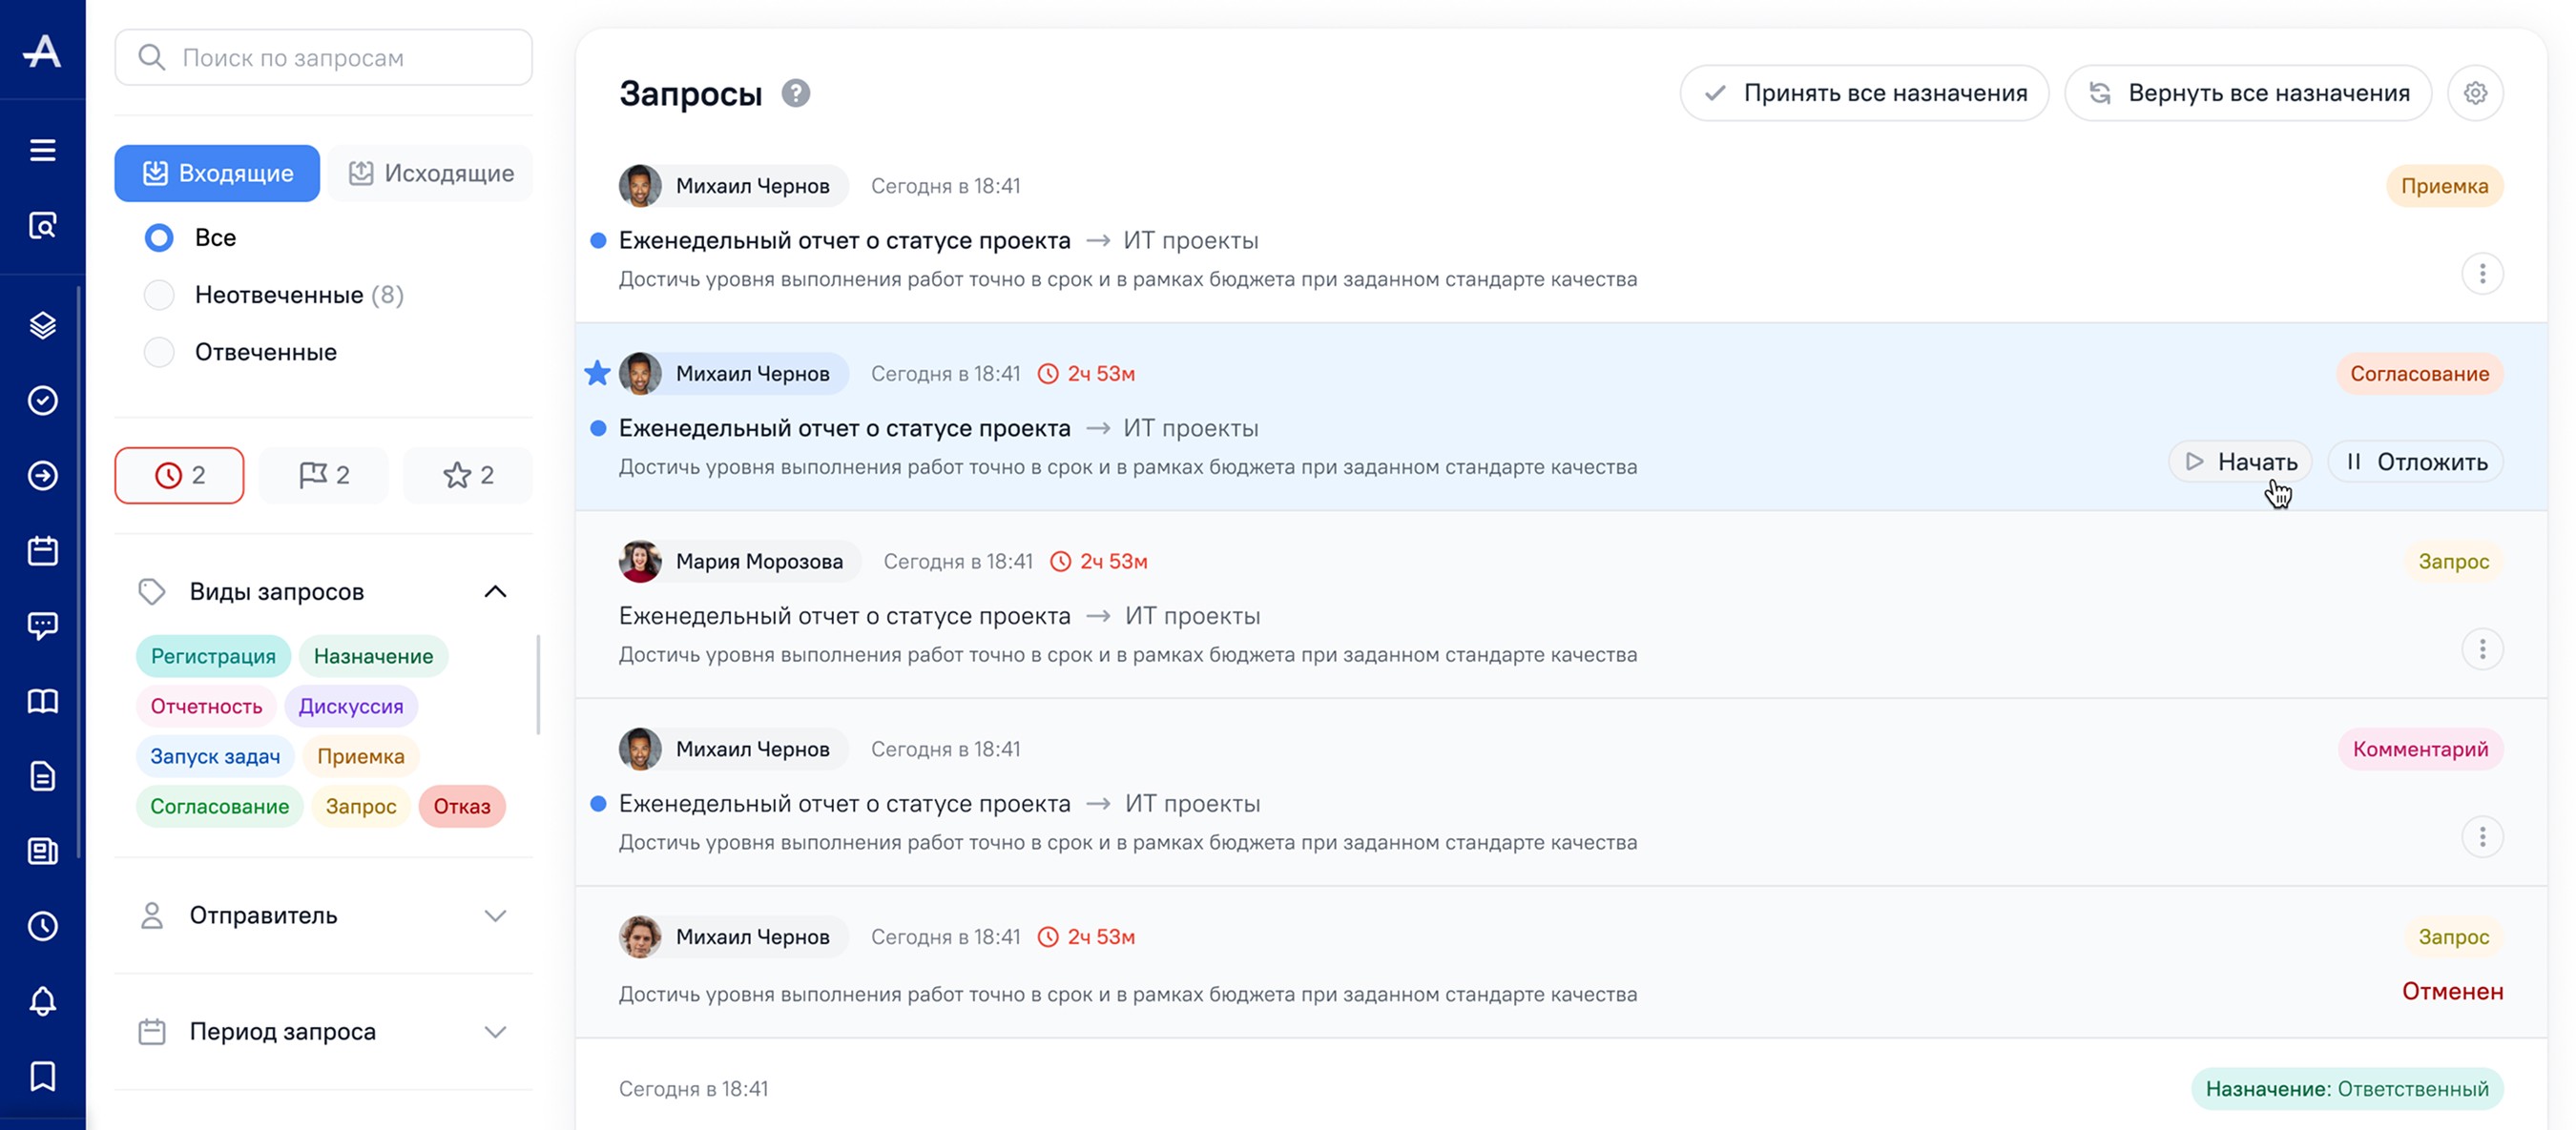
Task: Collapse the Виды запросов section
Action: click(x=495, y=591)
